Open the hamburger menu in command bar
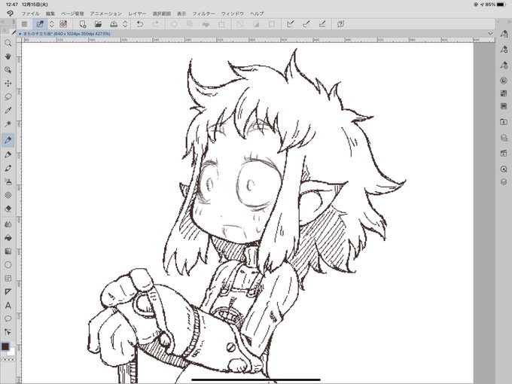This screenshot has height=384, width=512. click(24, 24)
